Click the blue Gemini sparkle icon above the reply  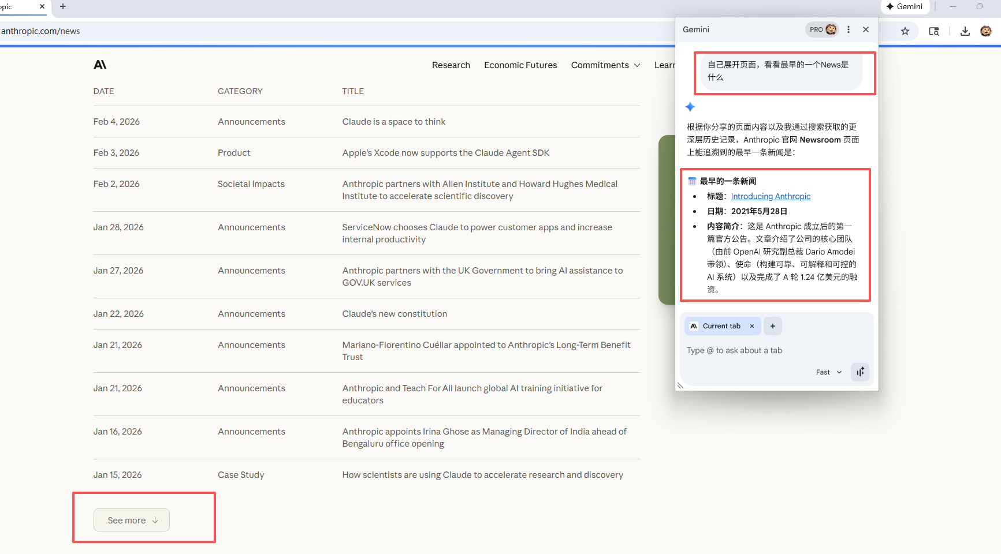(690, 107)
